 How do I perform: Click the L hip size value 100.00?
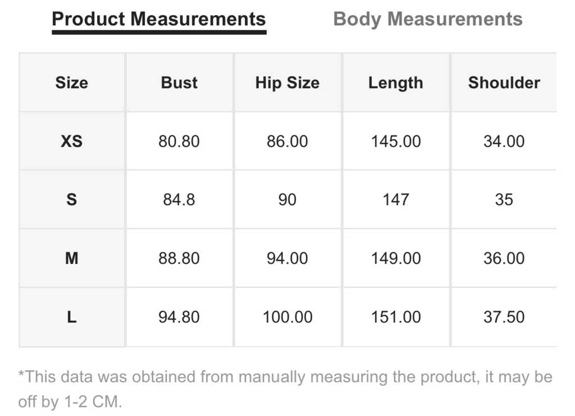click(287, 317)
